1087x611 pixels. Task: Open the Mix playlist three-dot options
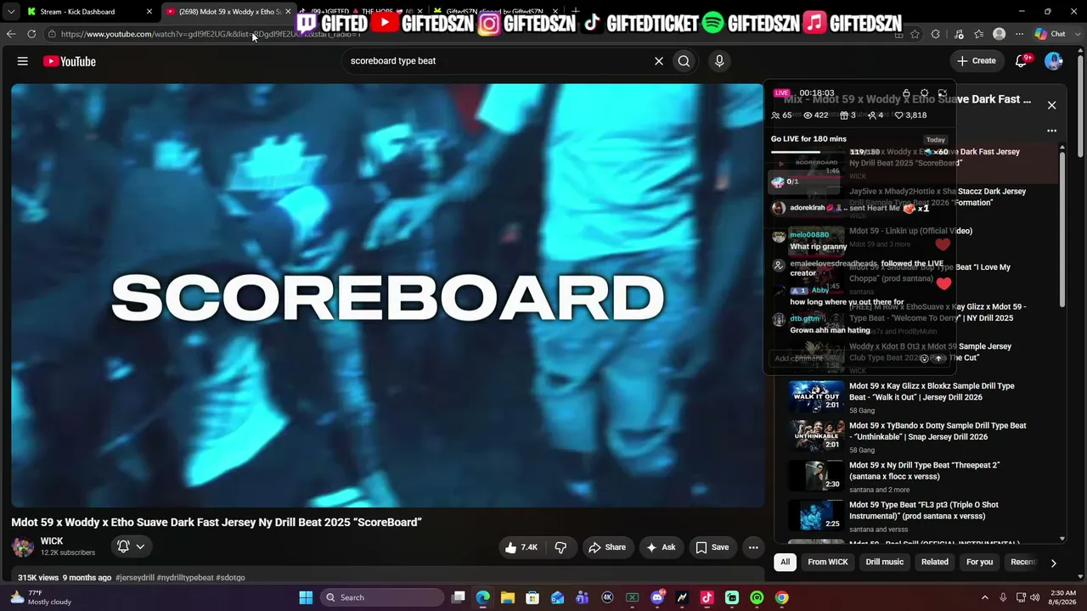tap(1051, 131)
